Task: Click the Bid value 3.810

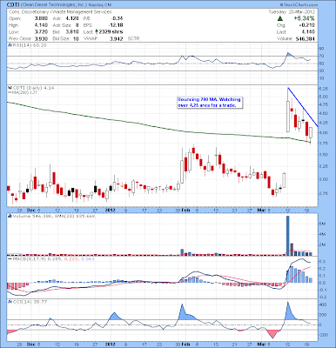Action: [x=72, y=31]
